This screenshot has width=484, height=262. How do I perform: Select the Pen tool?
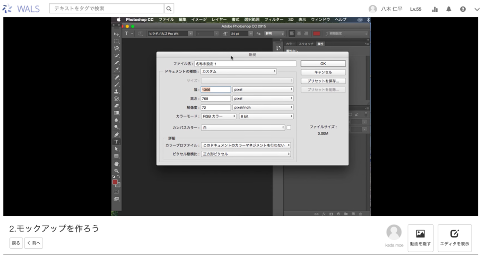(116, 135)
